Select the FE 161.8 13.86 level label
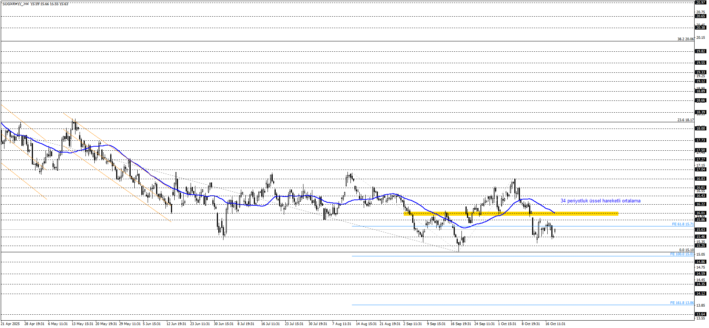The height and width of the screenshot is (328, 709). click(x=682, y=303)
